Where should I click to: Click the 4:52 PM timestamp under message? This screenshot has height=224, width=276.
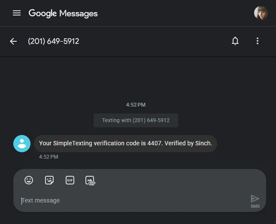(49, 157)
